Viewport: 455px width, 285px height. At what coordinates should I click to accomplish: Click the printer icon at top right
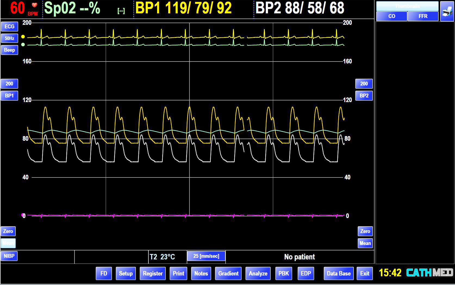tap(447, 11)
